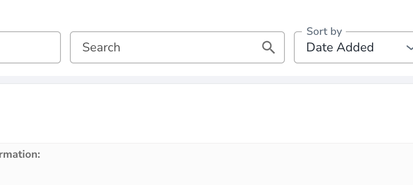This screenshot has height=185, width=413.
Task: Click the right edge of the cut-off left field
Action: coord(60,47)
